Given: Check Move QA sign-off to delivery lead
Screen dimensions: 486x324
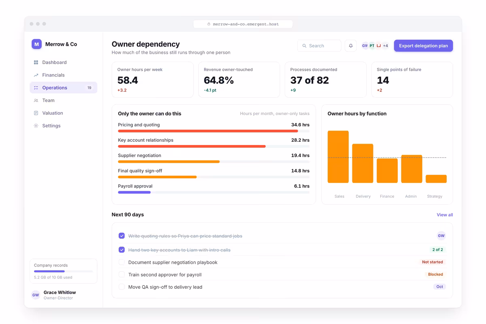Looking at the screenshot, I should point(122,287).
